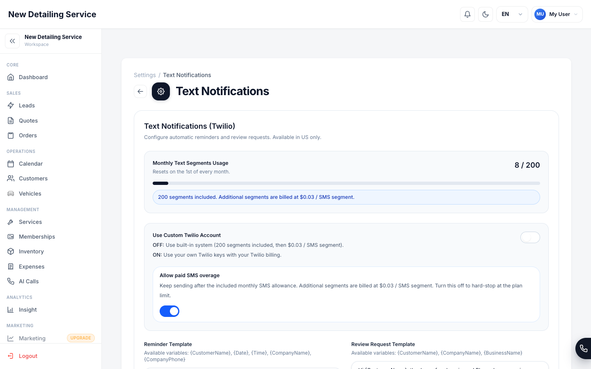The height and width of the screenshot is (369, 591).
Task: Click the New Detailing Service header title
Action: [x=52, y=14]
